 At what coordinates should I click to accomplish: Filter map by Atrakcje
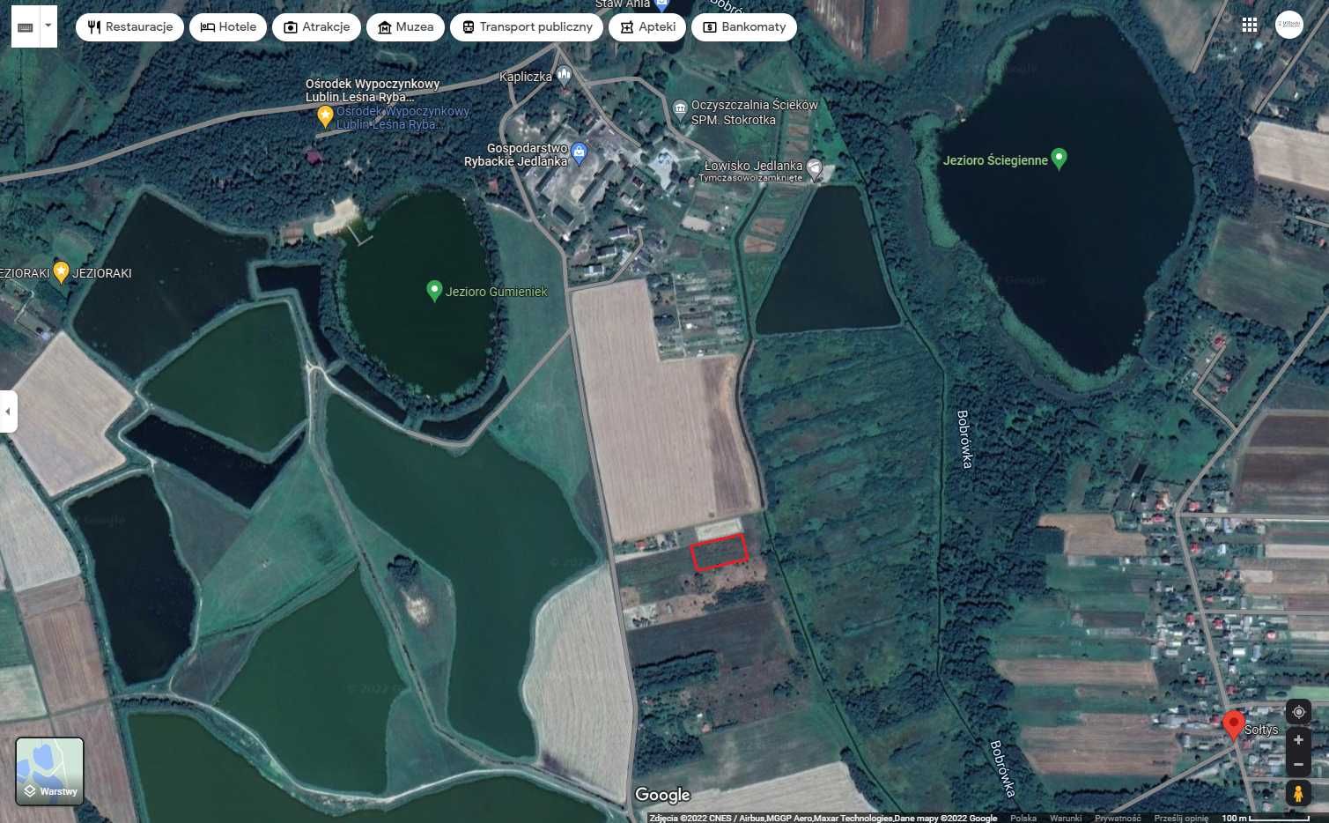pos(316,27)
